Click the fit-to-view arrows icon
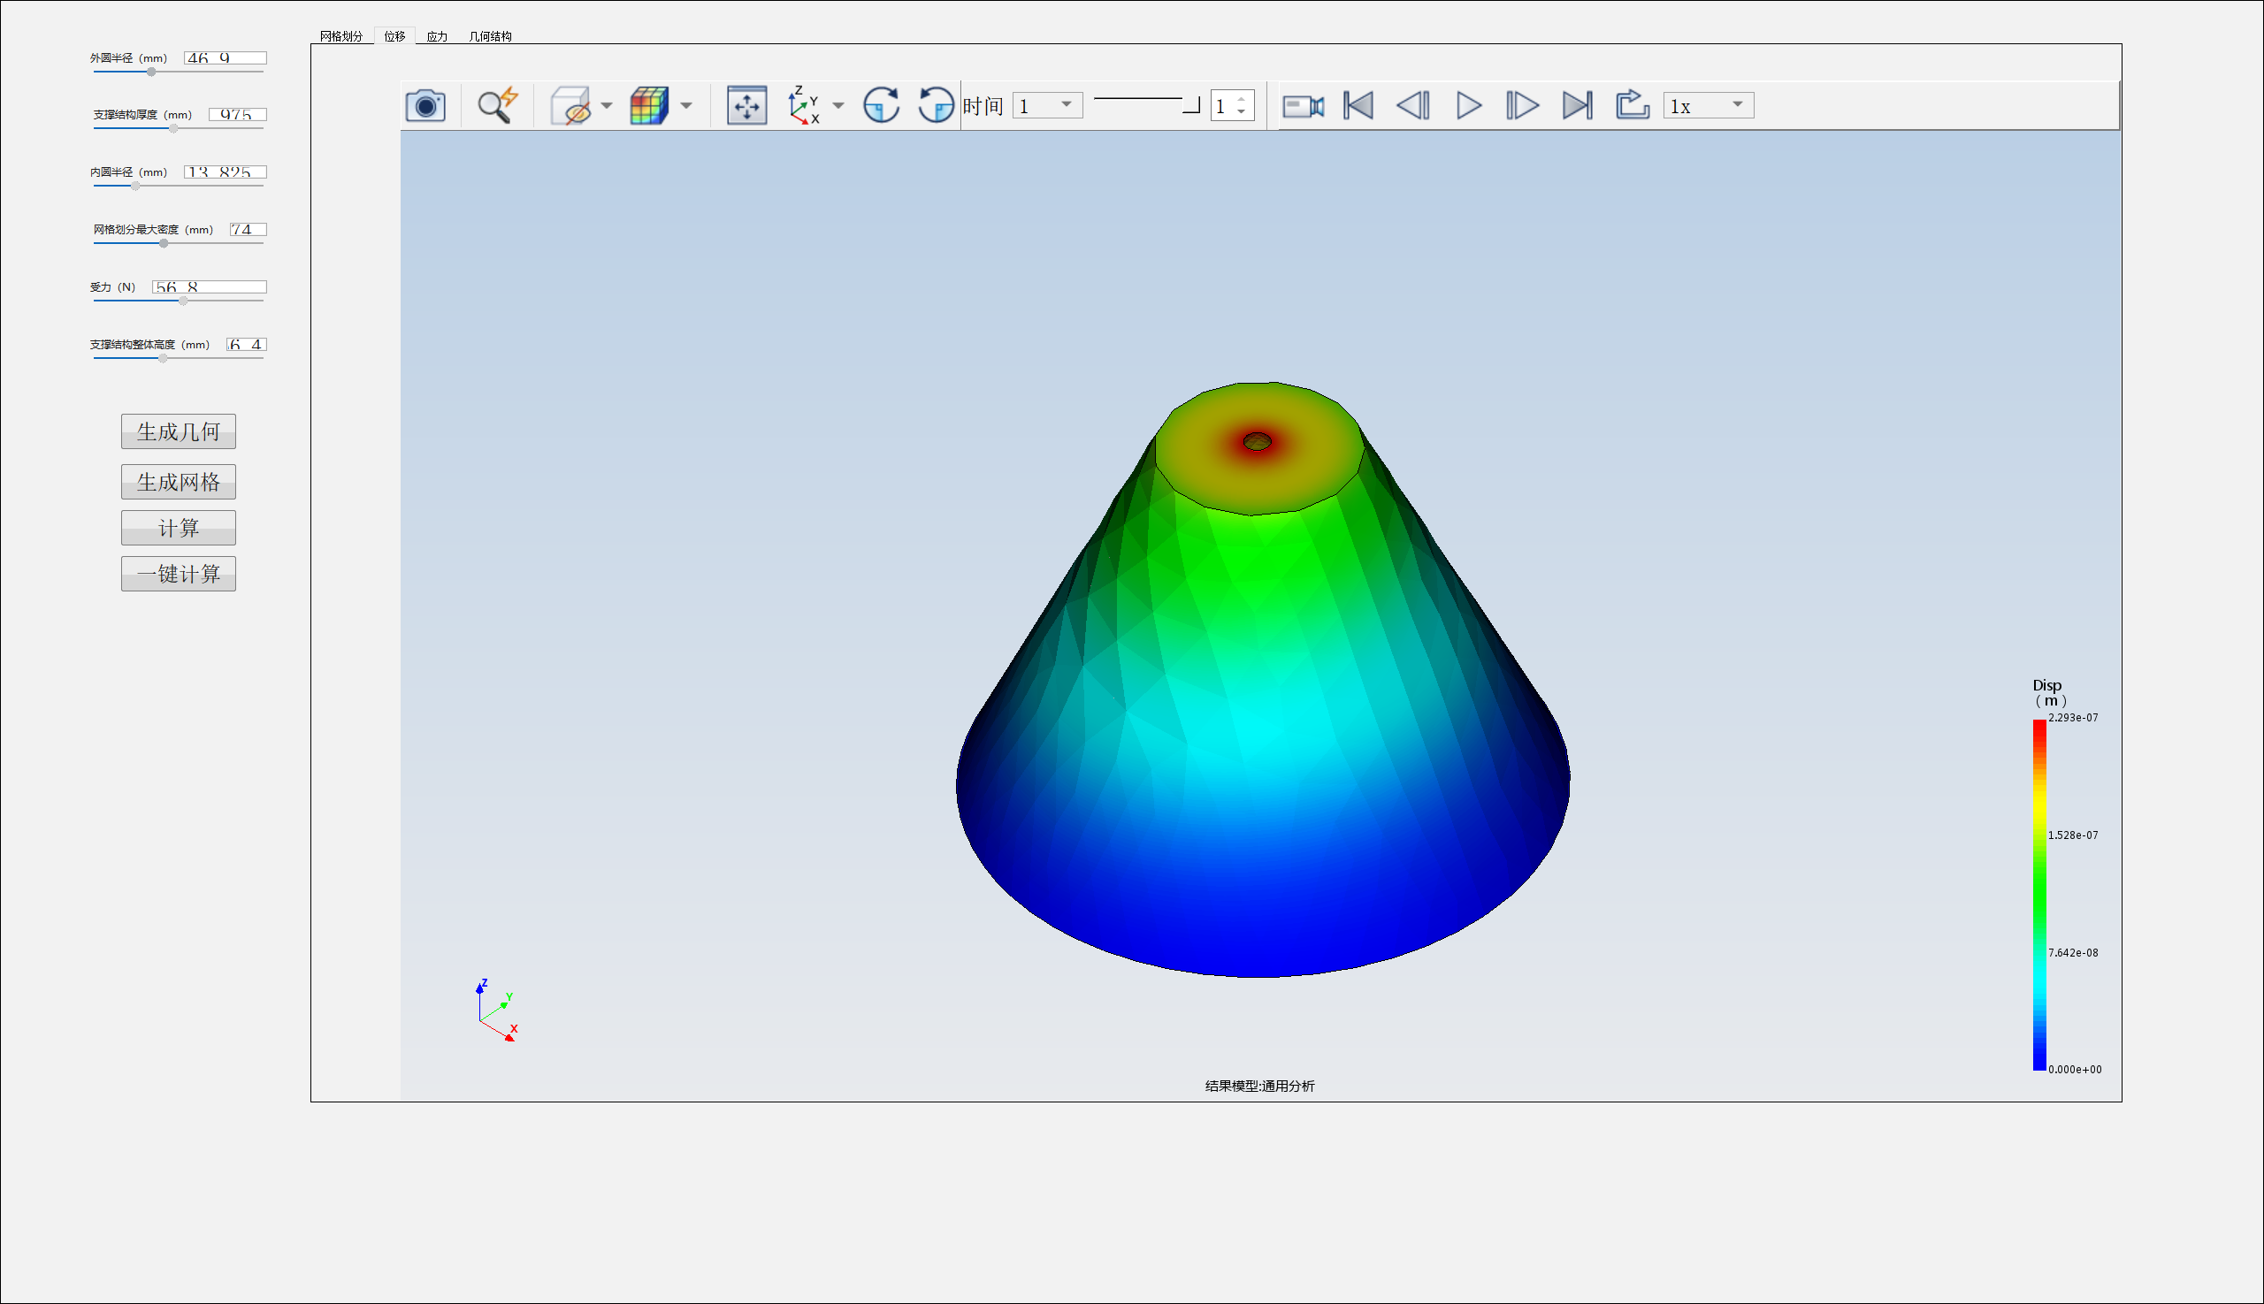This screenshot has height=1304, width=2264. point(746,106)
